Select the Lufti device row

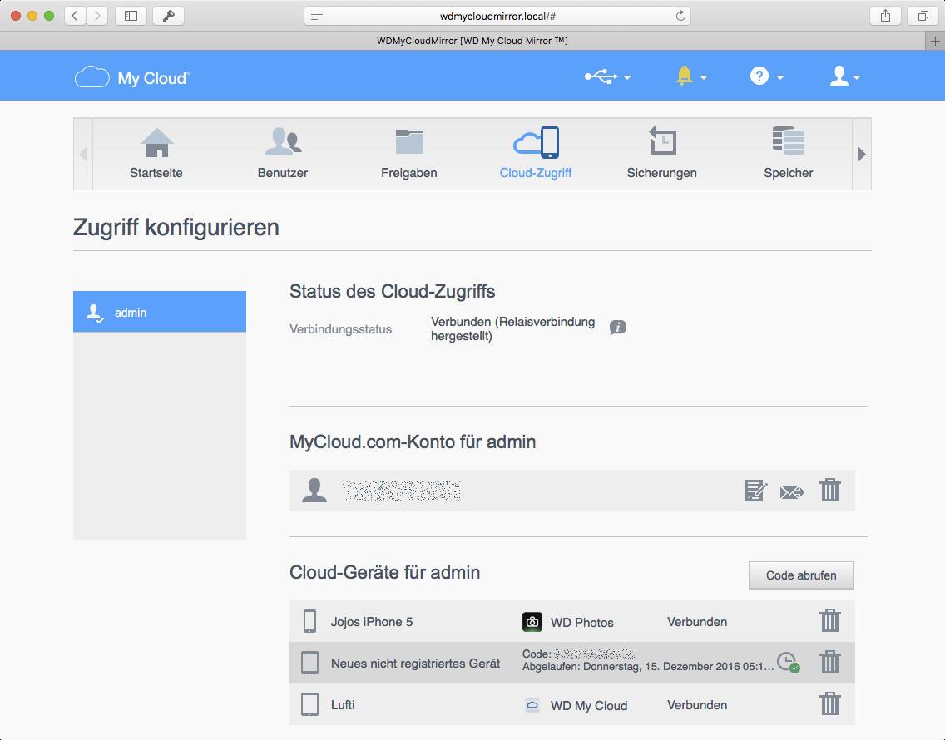[572, 704]
